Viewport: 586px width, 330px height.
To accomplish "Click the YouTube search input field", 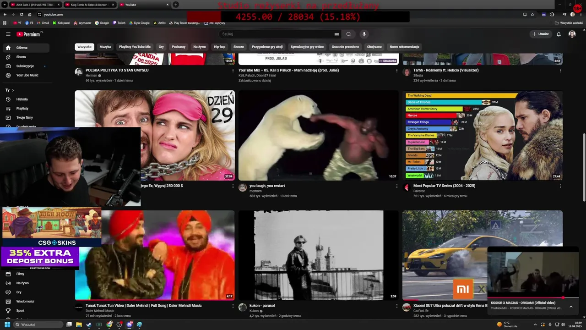I will (277, 34).
